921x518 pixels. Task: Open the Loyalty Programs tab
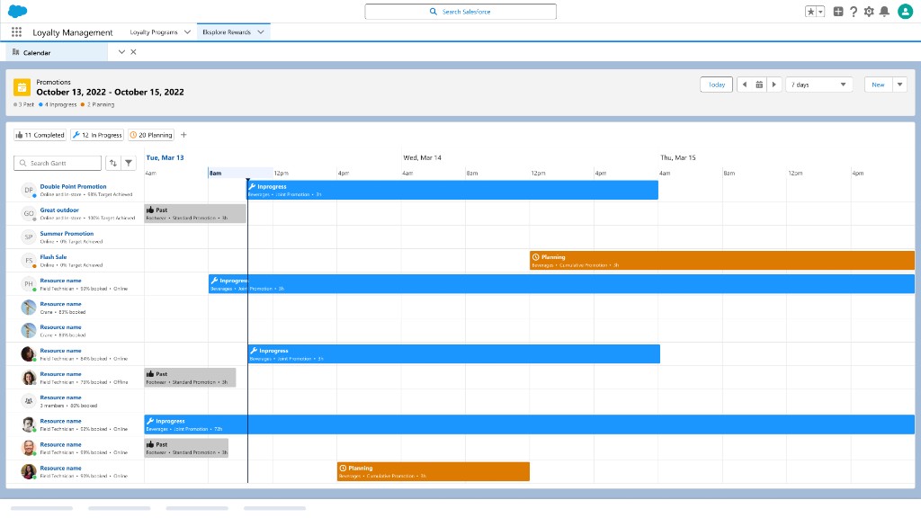pyautogui.click(x=153, y=32)
